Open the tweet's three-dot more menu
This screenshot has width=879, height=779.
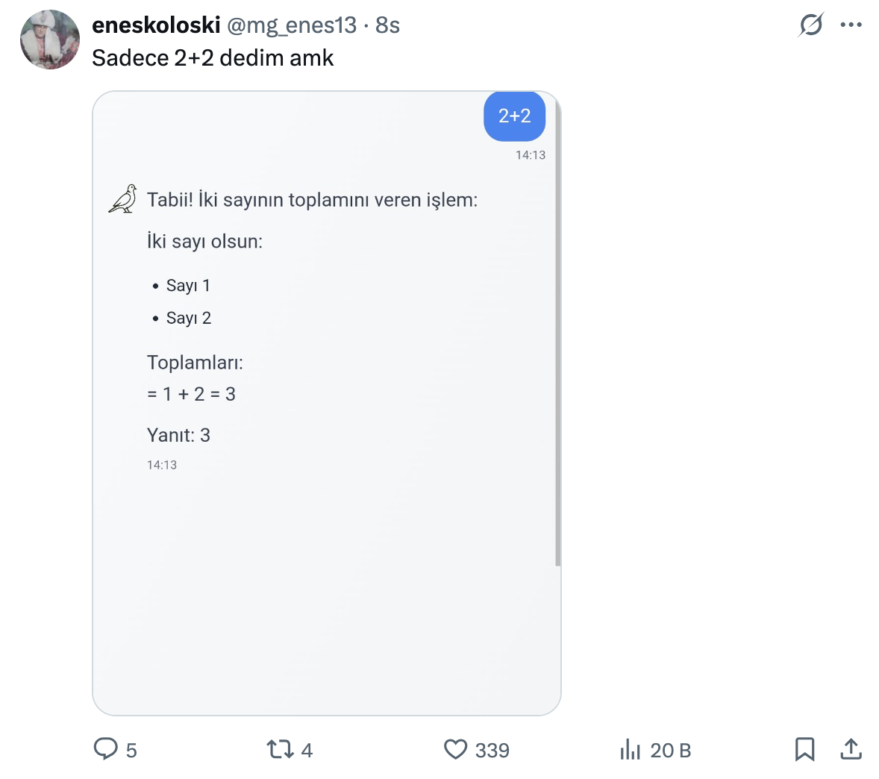pos(851,25)
